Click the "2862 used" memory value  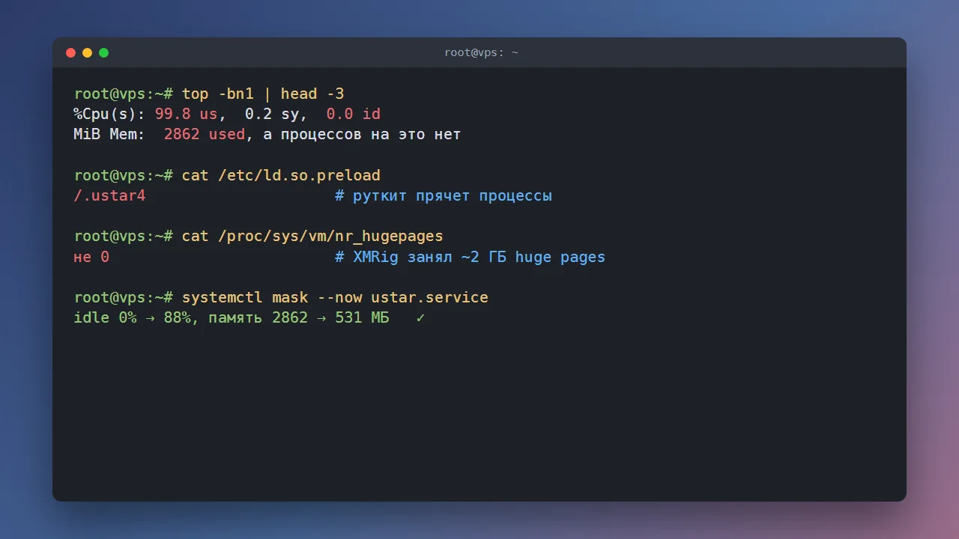(205, 135)
